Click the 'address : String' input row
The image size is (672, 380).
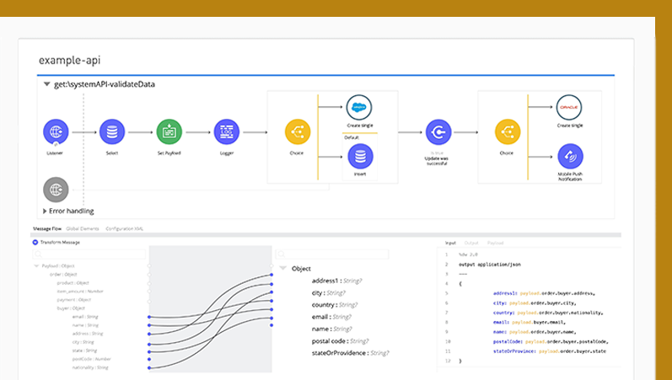88,334
